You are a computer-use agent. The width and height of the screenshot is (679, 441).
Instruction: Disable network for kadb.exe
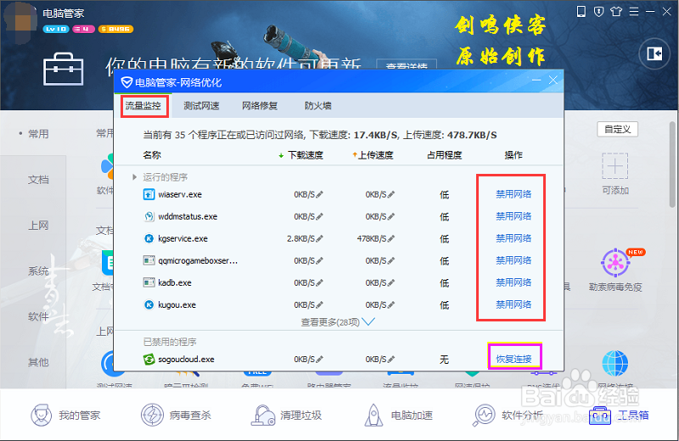click(513, 282)
